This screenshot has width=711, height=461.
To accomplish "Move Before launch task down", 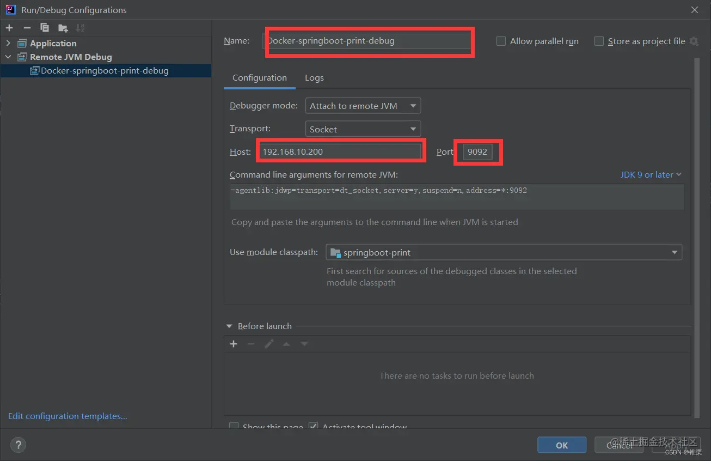I will 304,344.
